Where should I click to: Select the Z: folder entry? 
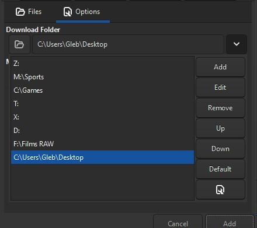102,64
